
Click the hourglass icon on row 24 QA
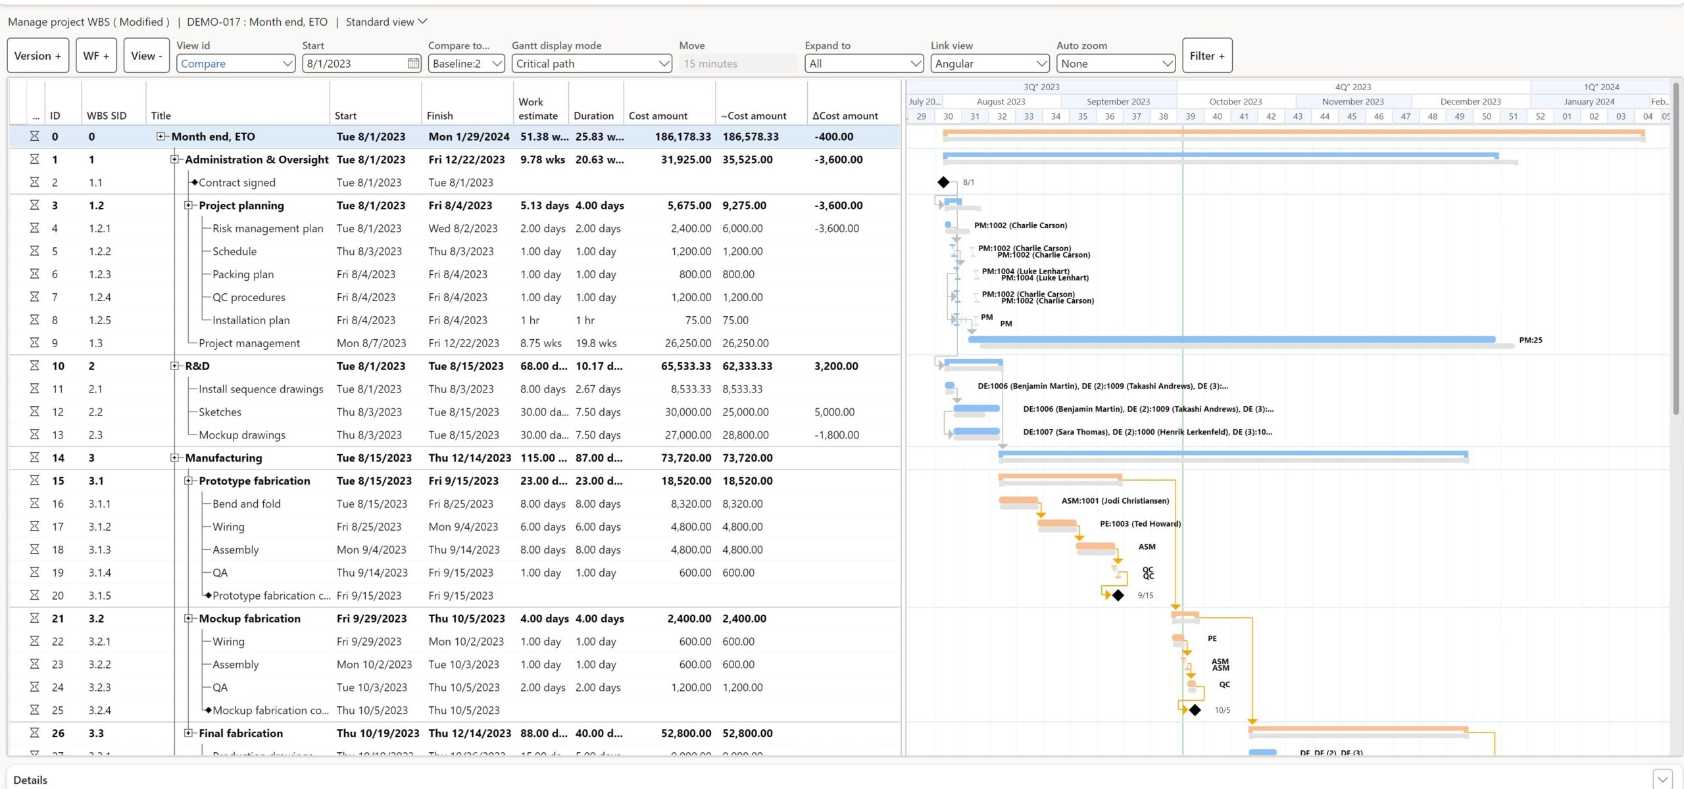point(34,687)
